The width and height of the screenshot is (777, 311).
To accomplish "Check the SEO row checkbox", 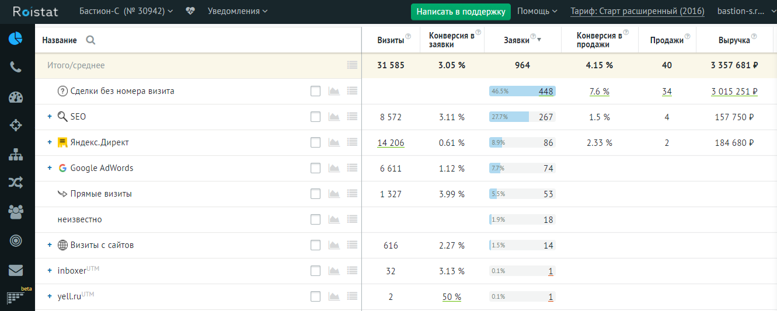I will (315, 117).
